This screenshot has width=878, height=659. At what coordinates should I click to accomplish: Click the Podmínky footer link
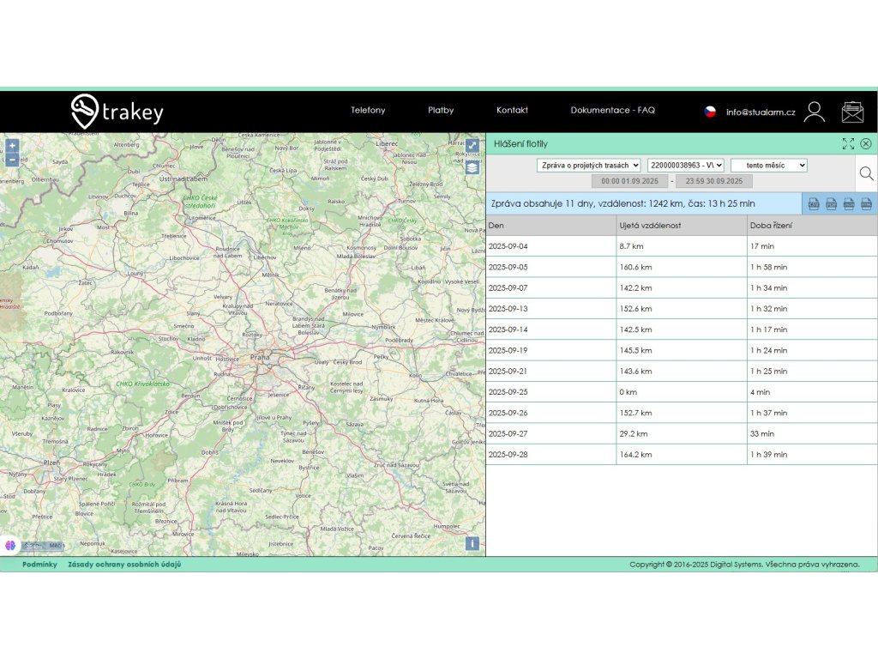[39, 565]
